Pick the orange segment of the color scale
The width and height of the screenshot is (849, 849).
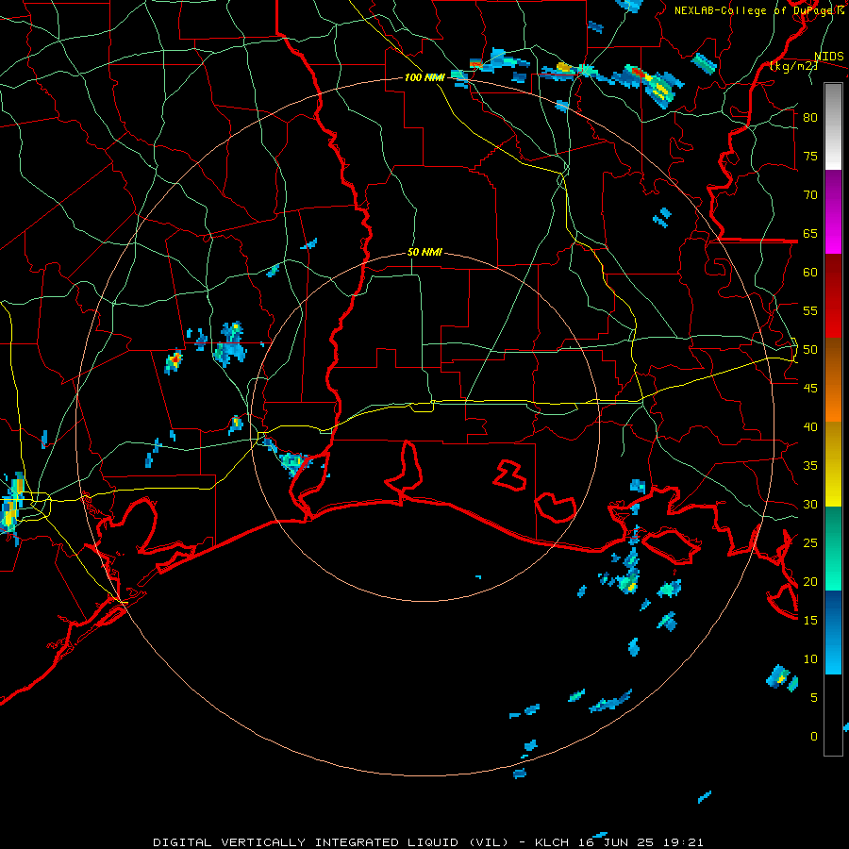coord(833,380)
